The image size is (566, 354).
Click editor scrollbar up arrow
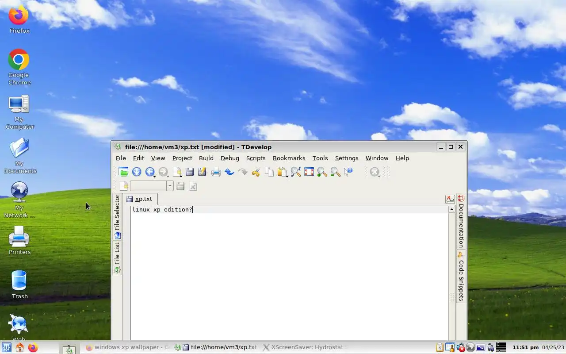point(451,209)
